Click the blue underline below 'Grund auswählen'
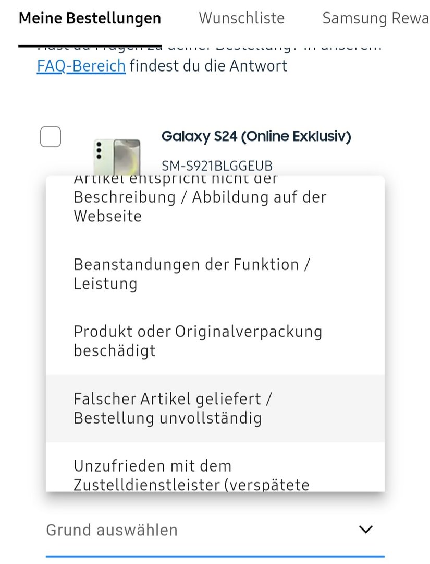The height and width of the screenshot is (564, 430). pos(215,557)
